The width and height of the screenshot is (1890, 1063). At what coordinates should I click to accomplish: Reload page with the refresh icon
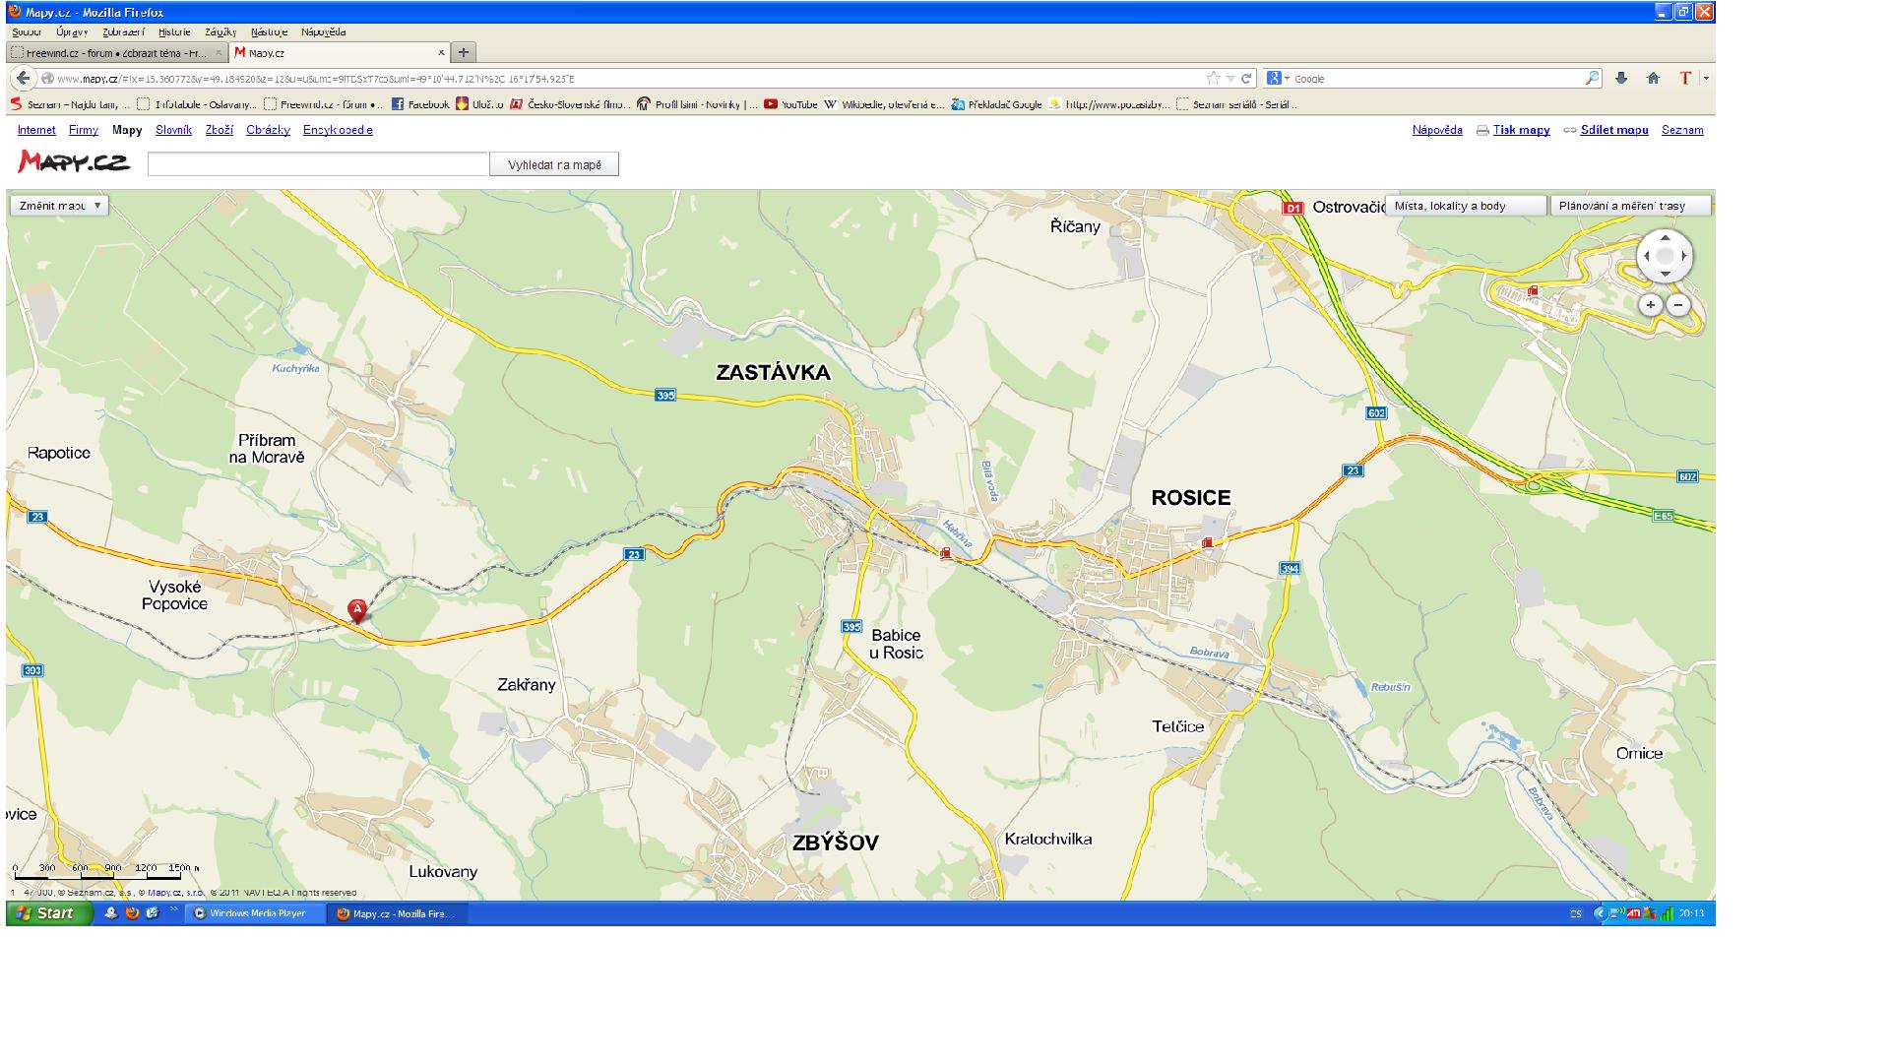pos(1246,79)
